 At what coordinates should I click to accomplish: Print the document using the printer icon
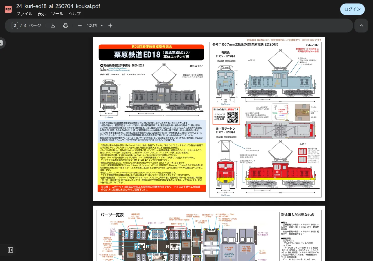(x=66, y=26)
